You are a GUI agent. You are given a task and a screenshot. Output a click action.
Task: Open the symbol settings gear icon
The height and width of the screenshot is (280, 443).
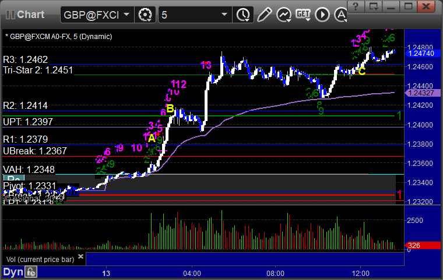pyautogui.click(x=145, y=15)
